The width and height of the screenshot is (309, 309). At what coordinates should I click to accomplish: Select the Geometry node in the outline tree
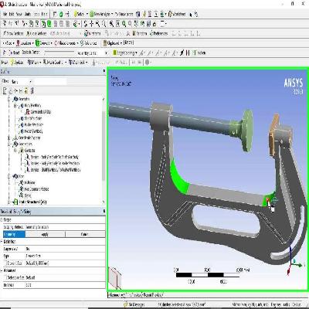(22, 99)
